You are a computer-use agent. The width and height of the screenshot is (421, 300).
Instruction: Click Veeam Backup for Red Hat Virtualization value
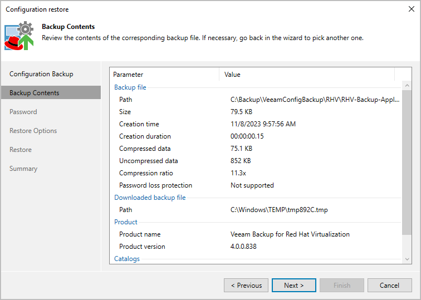click(x=290, y=234)
